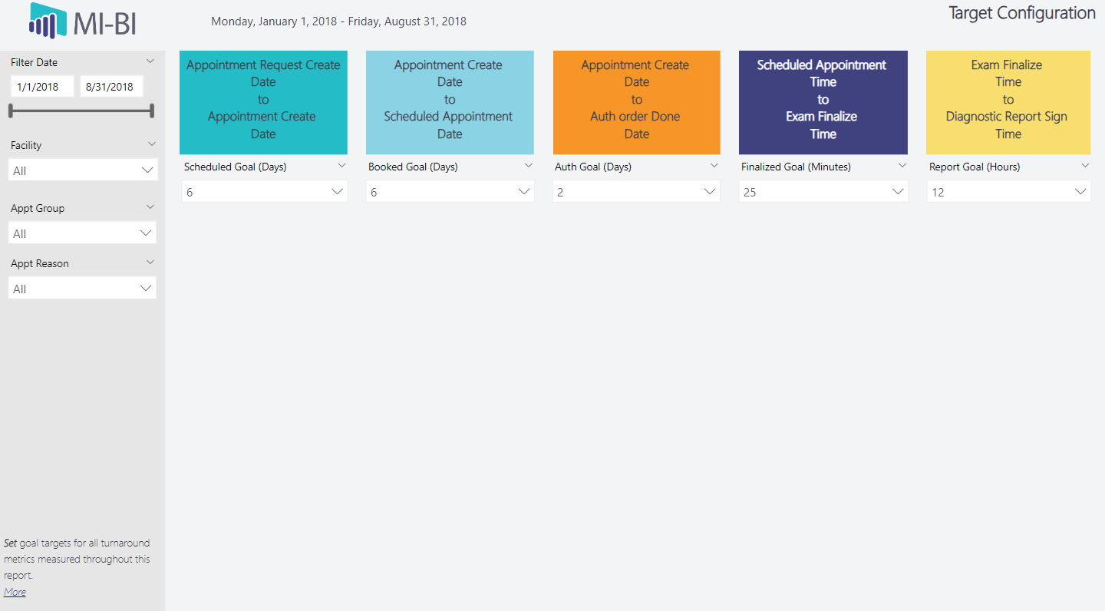1105x611 pixels.
Task: Click the Facility slicer label
Action: (x=26, y=145)
